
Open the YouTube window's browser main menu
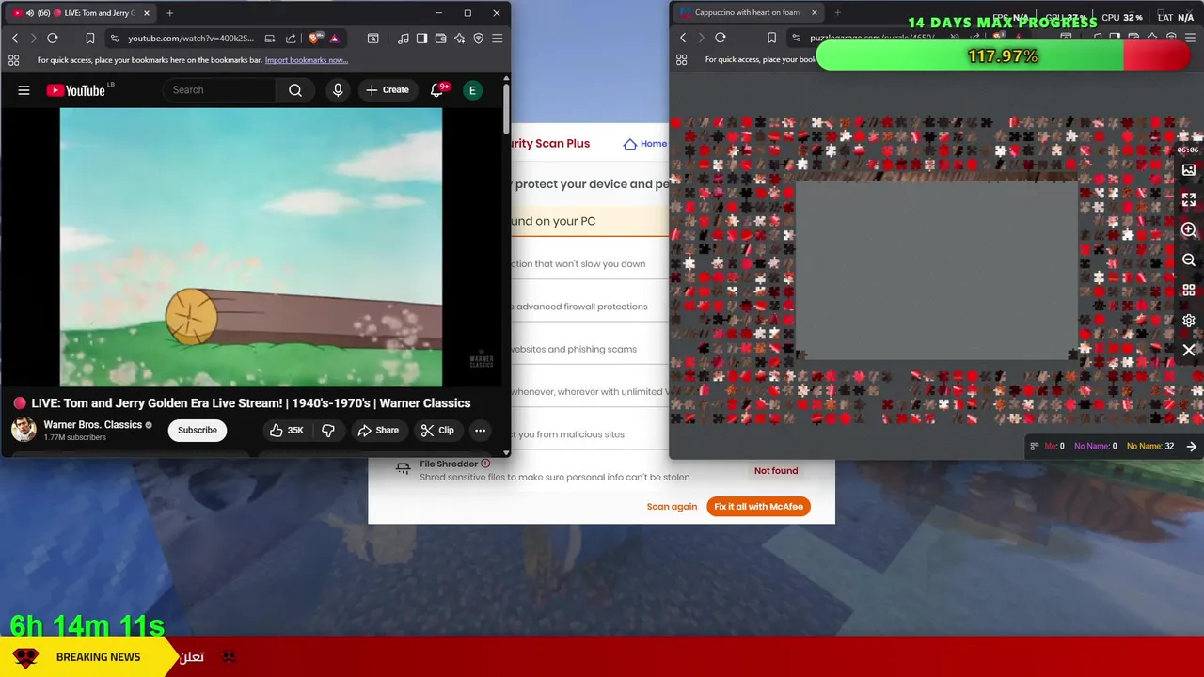498,39
